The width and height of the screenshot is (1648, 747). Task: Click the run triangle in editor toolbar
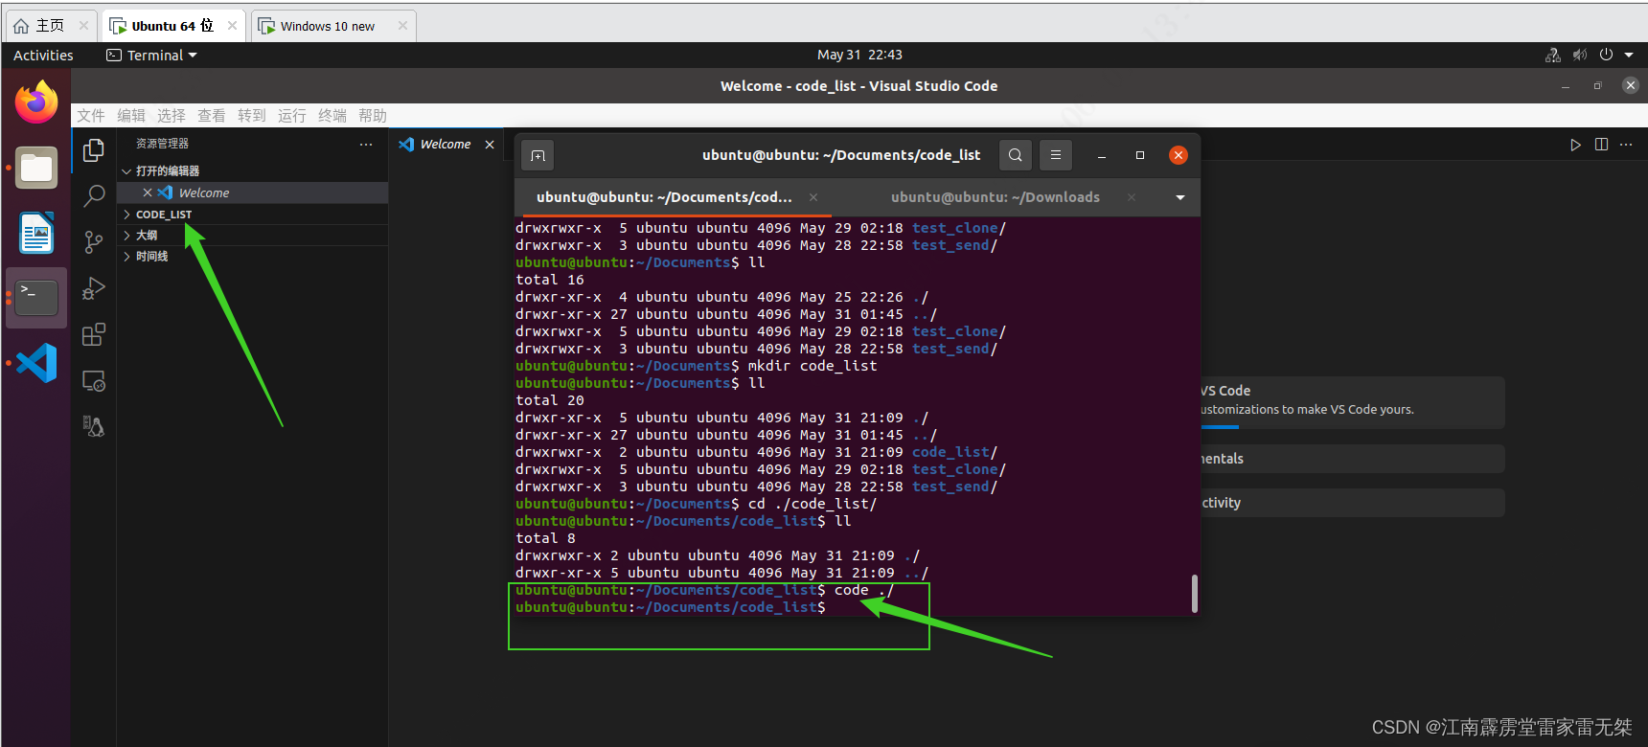click(1575, 145)
